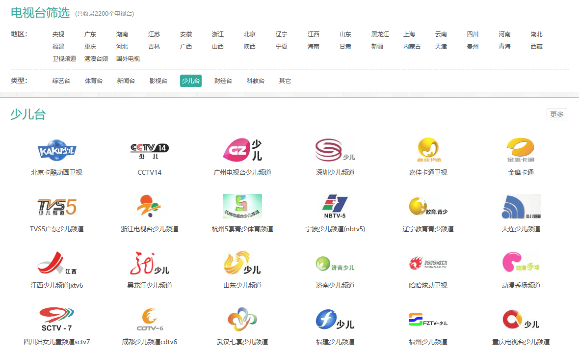Open the 哈哈炫动卫视 text link
This screenshot has height=354, width=579.
[x=428, y=286]
